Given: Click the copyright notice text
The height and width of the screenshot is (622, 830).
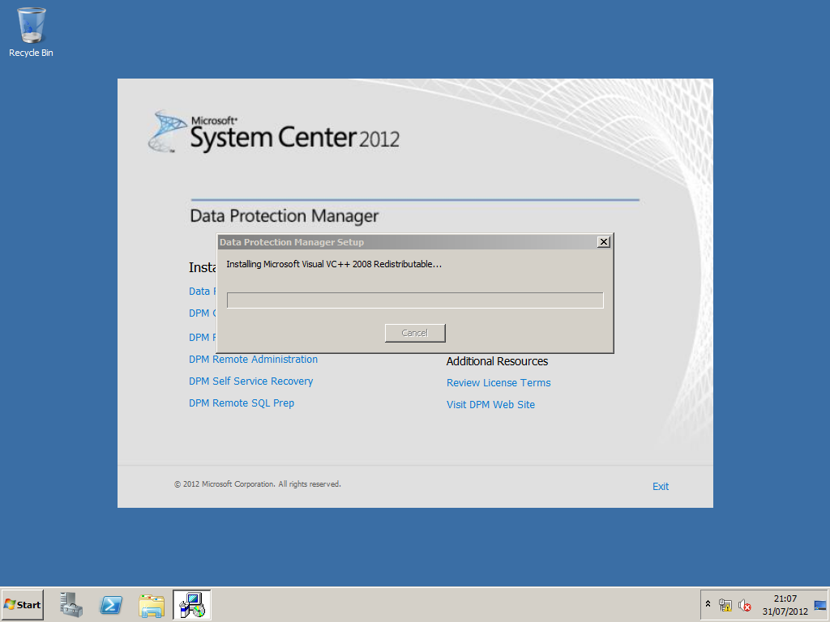Looking at the screenshot, I should [x=258, y=484].
